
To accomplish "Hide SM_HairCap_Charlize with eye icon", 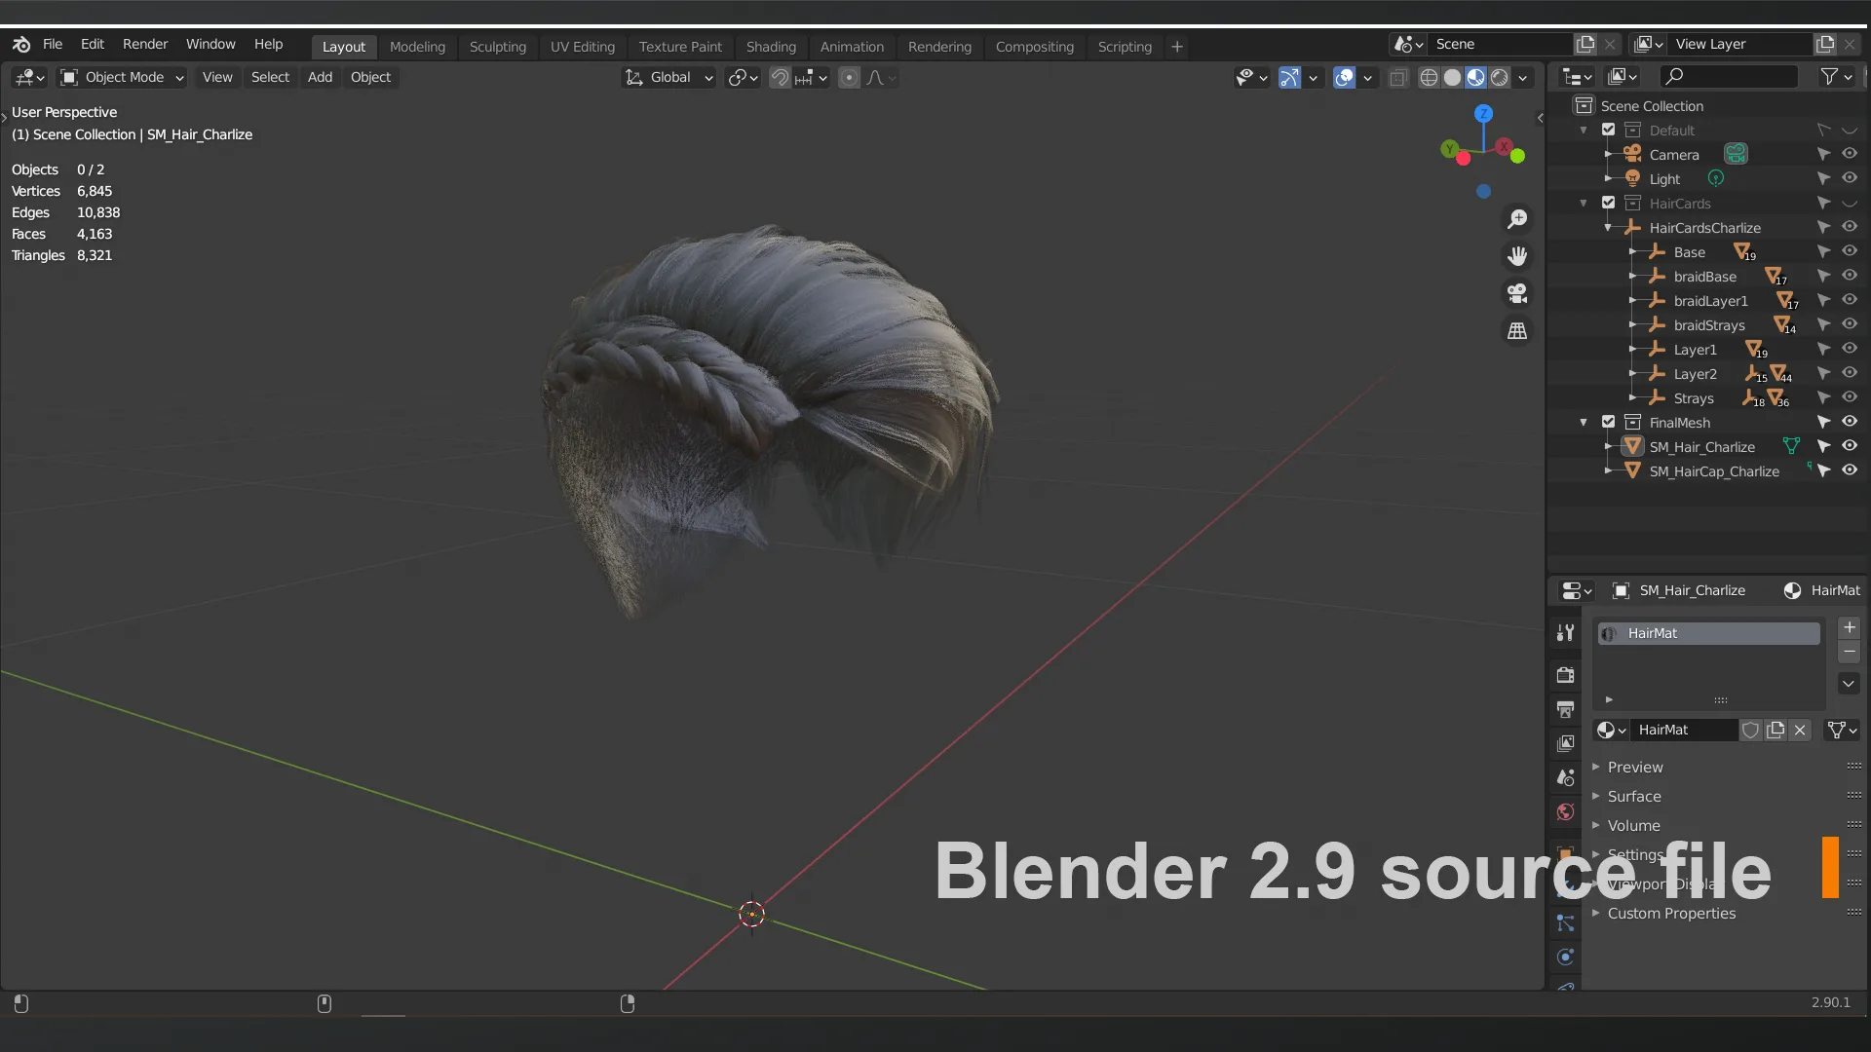I will pyautogui.click(x=1850, y=470).
